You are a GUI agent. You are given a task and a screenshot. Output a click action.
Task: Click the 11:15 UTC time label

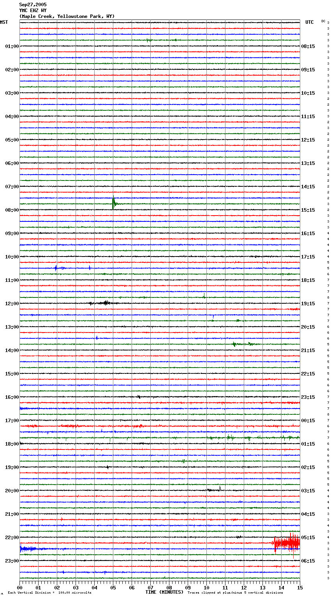(308, 117)
